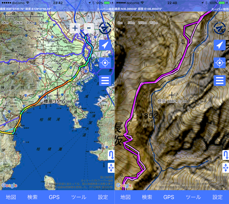Zoom in with the plus button

75,28
